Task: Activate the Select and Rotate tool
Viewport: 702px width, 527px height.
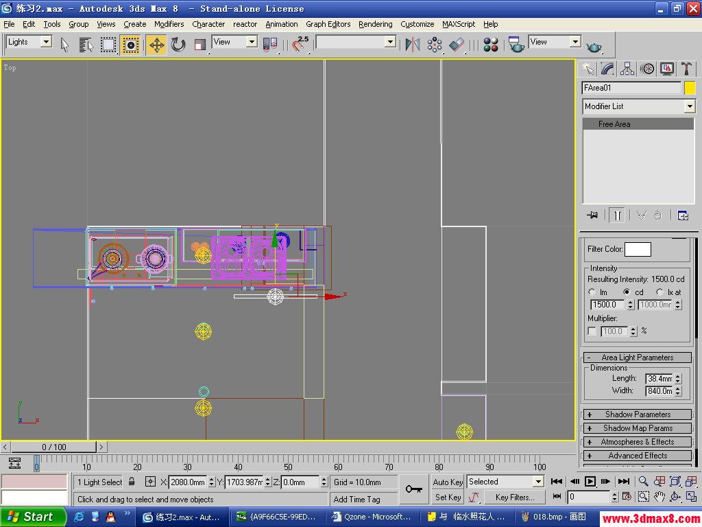Action: pyautogui.click(x=178, y=45)
